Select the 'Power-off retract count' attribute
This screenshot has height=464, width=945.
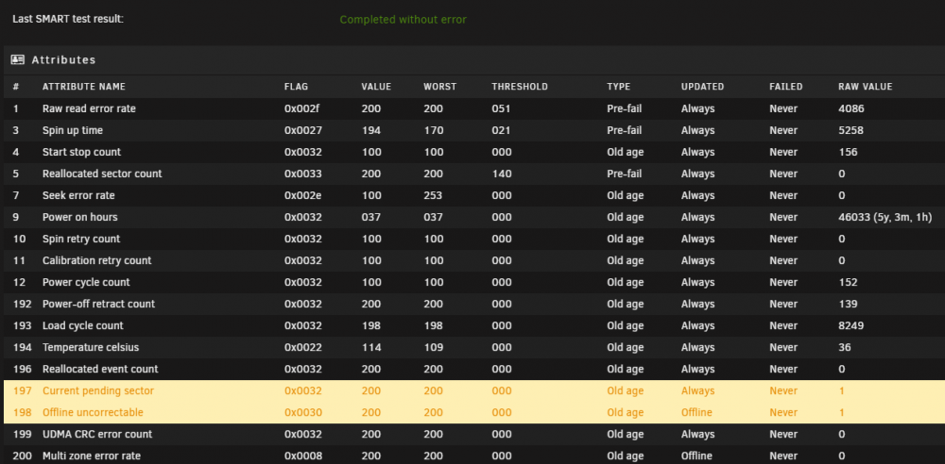[x=99, y=304]
